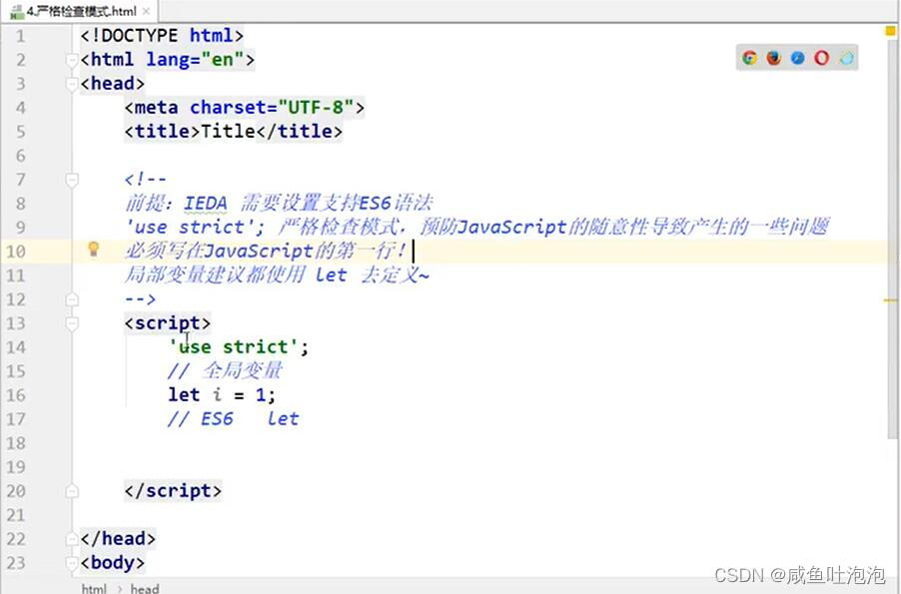
Task: Collapse the script block at line 13
Action: click(x=72, y=323)
